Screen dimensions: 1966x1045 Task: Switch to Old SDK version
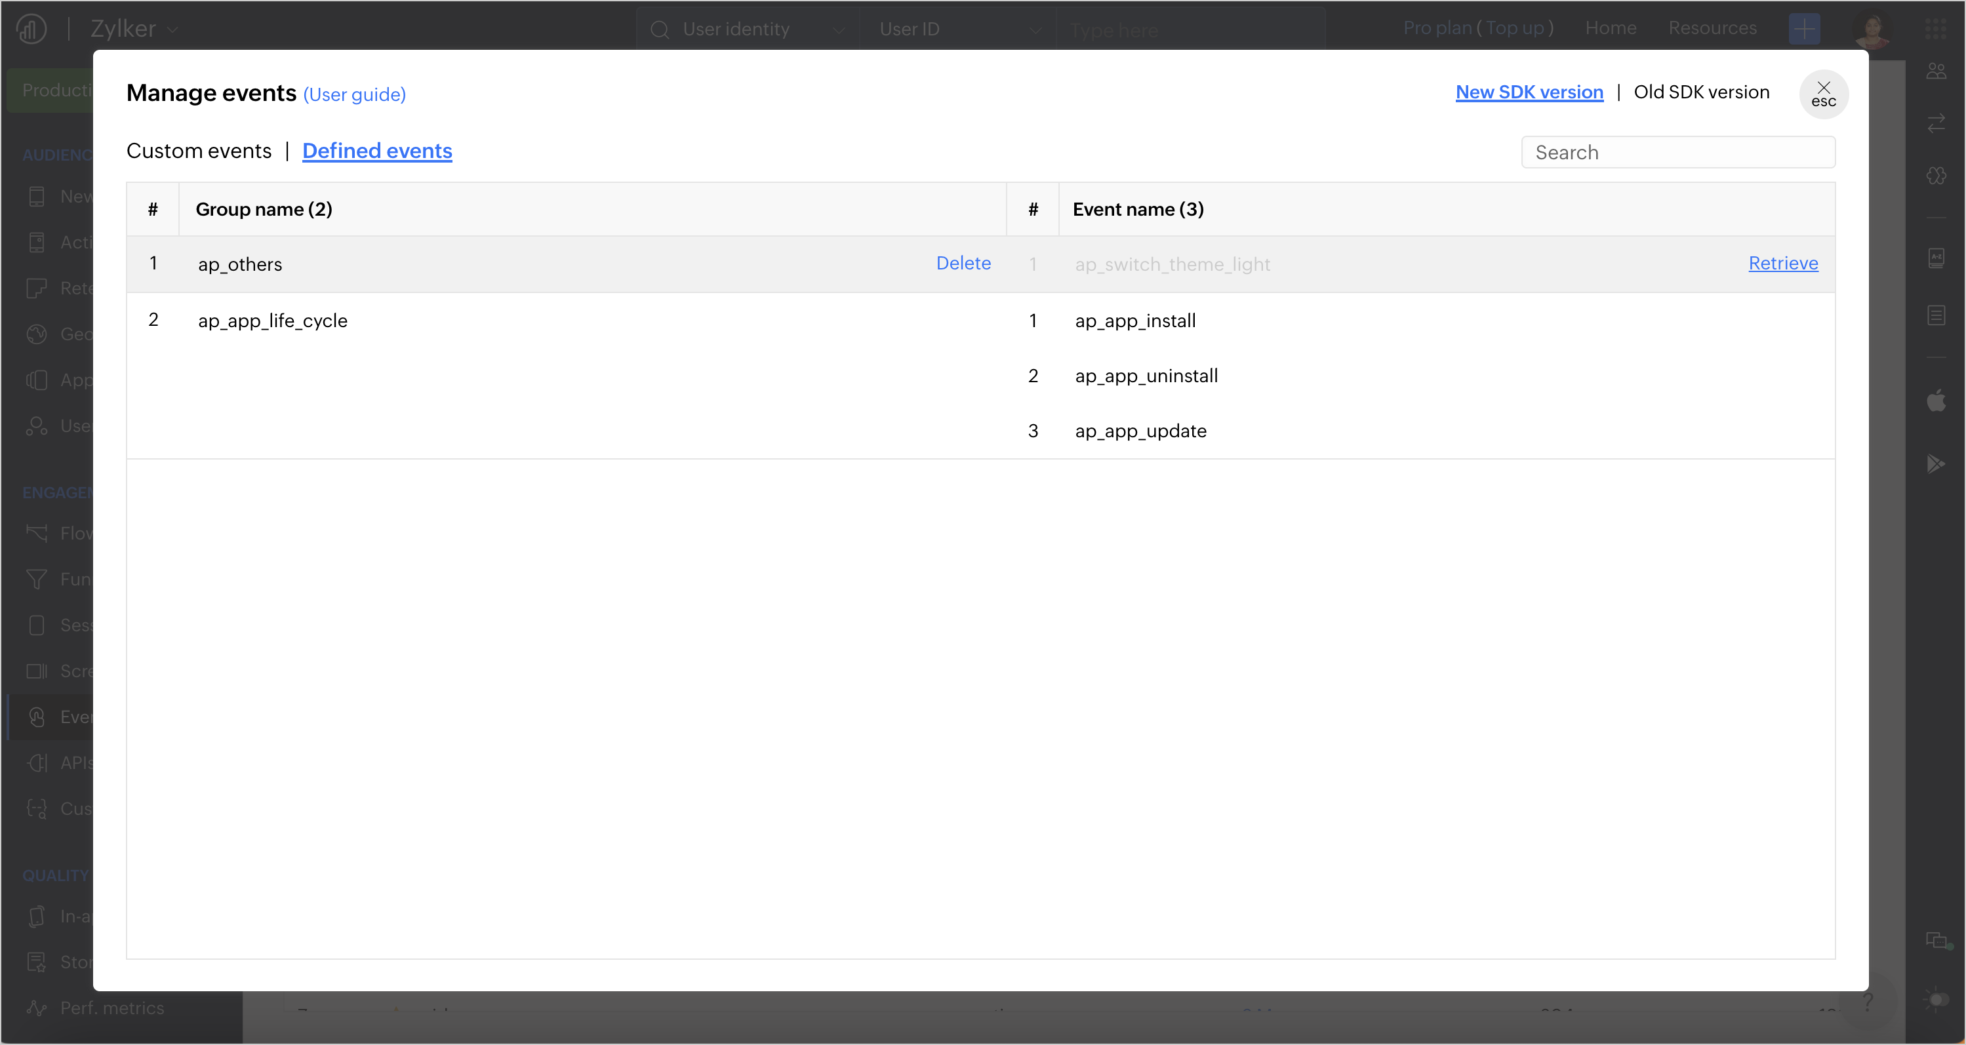(1700, 92)
